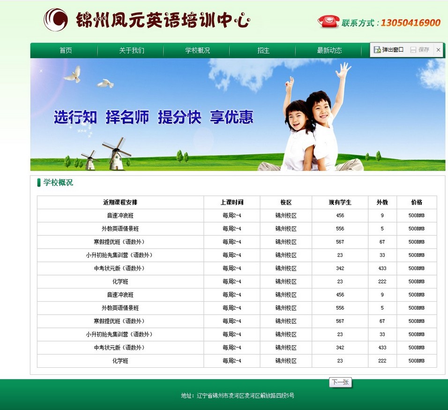448x410 pixels.
Task: Open the 关于我们 menu item
Action: click(131, 51)
